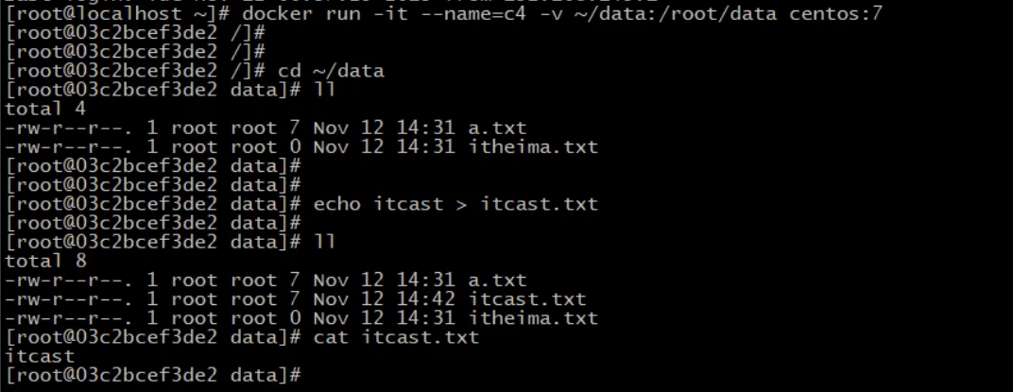Click the cat itcast.txt command
Screen dimensions: 1013x392
tap(396, 337)
